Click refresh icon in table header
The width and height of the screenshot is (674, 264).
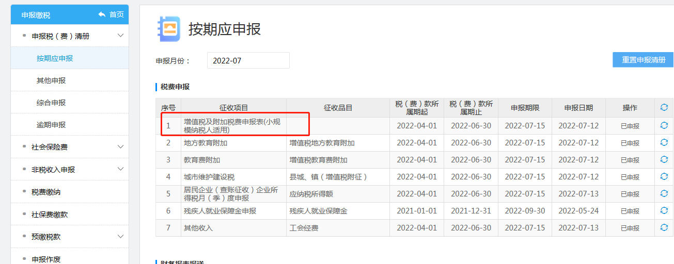coord(664,107)
